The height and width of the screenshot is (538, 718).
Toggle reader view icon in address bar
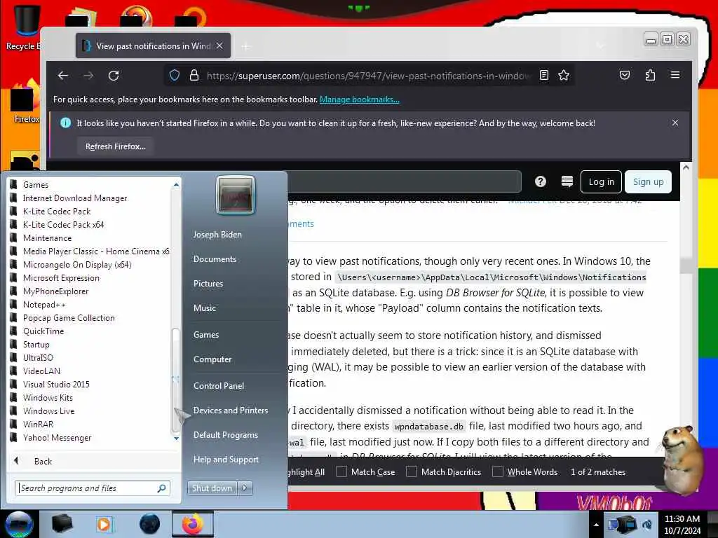tap(544, 75)
